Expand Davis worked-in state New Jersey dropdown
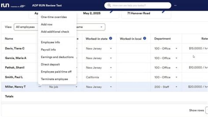 tap(111, 49)
